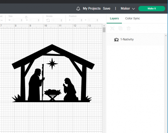Open notifications via the bell icon

pos(78,9)
